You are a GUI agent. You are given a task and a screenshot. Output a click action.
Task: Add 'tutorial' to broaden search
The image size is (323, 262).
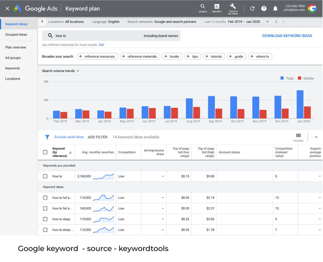coord(214,56)
